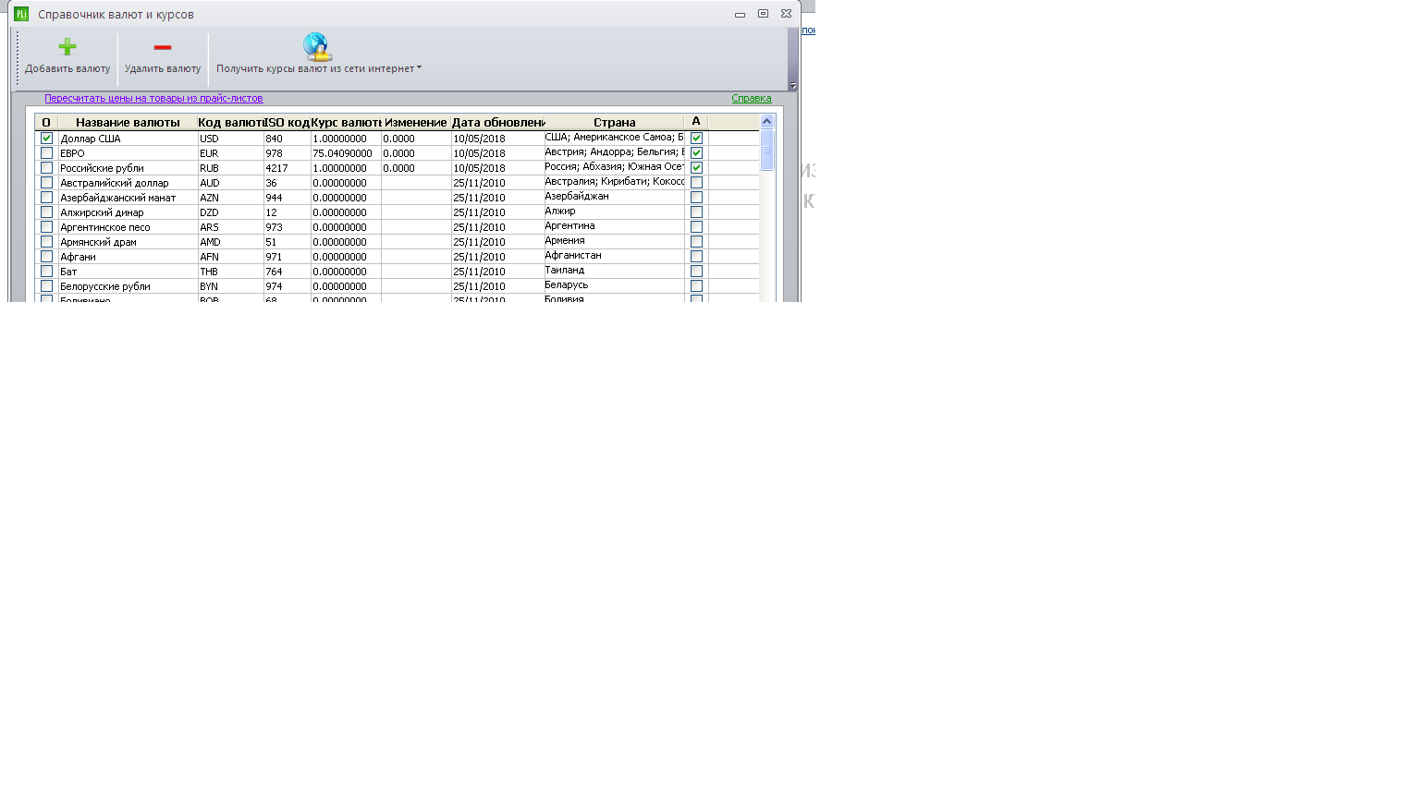Maximize the Справочник валют и курсов window
This screenshot has width=1420, height=798.
point(763,14)
